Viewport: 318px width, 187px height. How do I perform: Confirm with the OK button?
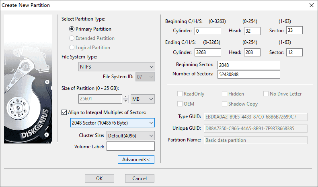coord(99,178)
